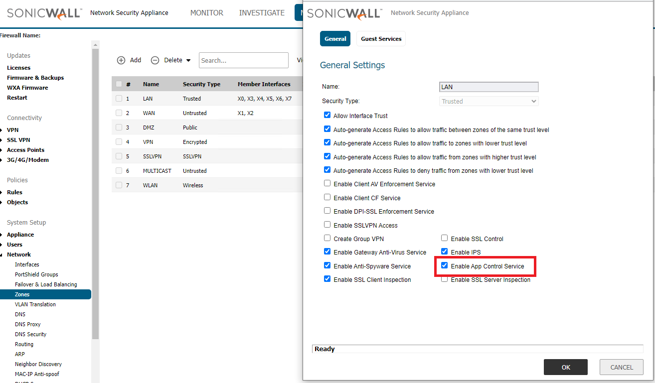Select the WAN zone row checkbox
655x383 pixels.
click(119, 113)
